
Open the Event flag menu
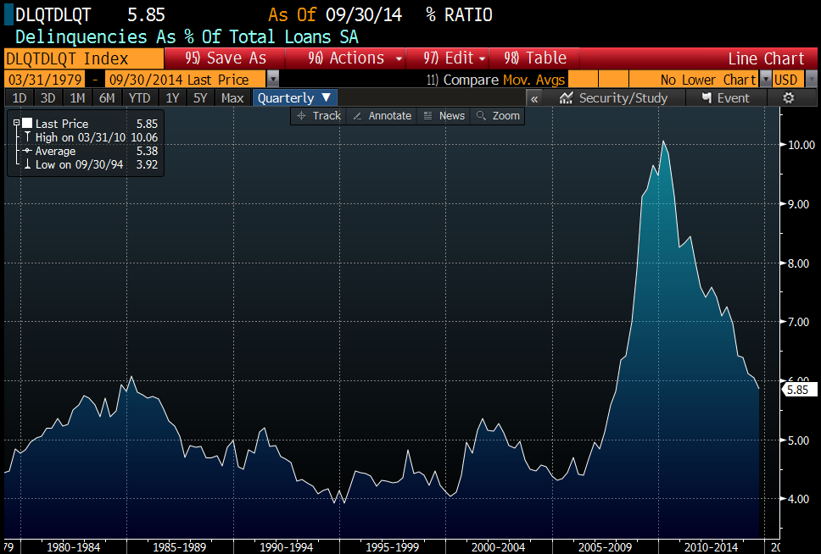click(725, 98)
